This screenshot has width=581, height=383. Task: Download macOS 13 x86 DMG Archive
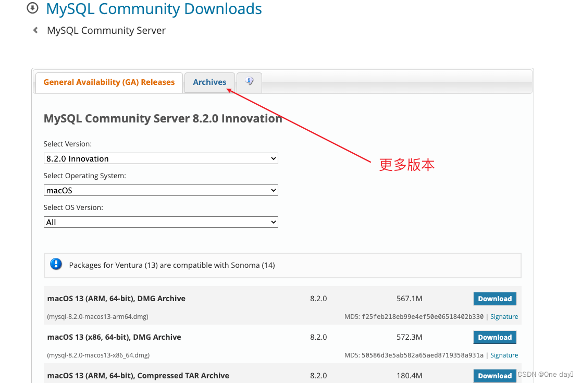495,337
